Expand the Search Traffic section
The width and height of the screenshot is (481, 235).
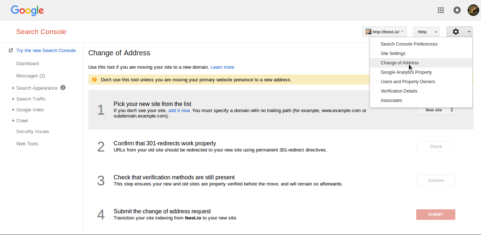click(13, 99)
